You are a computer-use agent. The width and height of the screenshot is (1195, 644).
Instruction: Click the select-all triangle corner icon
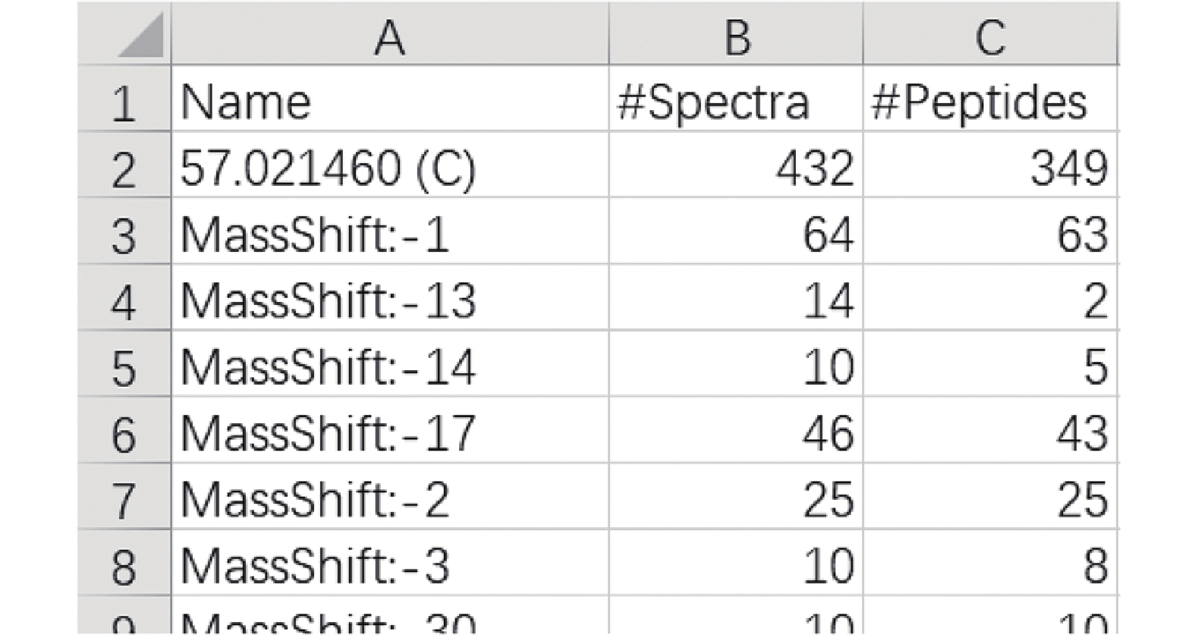140,36
